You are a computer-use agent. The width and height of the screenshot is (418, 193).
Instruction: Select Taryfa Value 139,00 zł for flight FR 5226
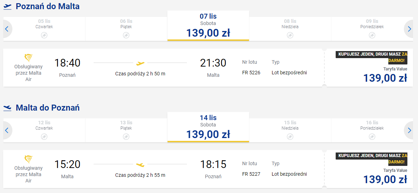pos(385,78)
